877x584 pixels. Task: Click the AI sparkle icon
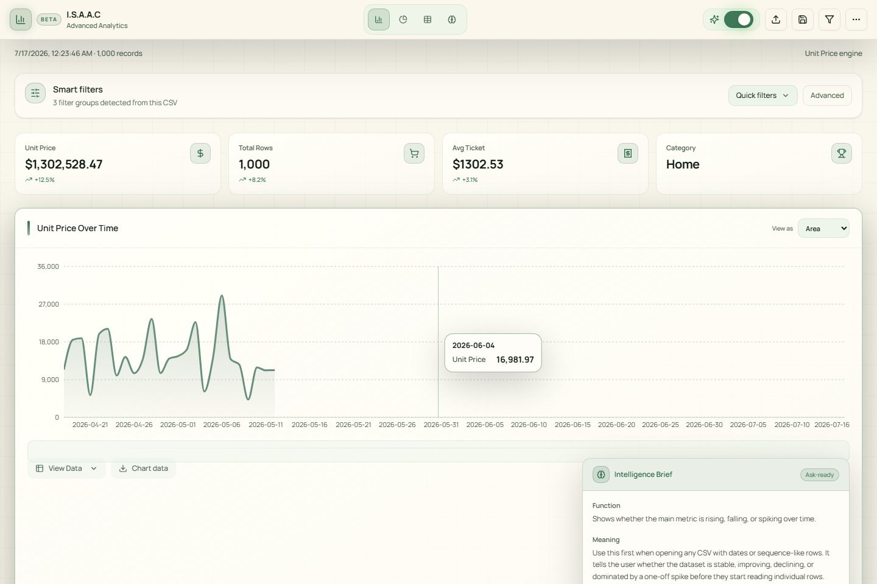pyautogui.click(x=714, y=19)
